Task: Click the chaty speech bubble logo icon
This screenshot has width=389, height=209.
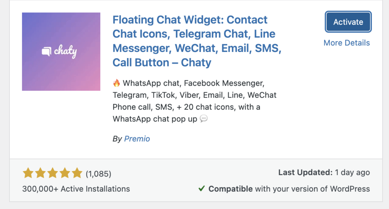Action: 46,51
